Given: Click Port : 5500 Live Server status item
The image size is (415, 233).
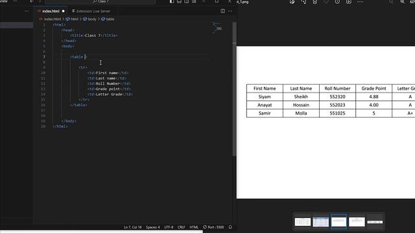Looking at the screenshot, I should pyautogui.click(x=213, y=227).
